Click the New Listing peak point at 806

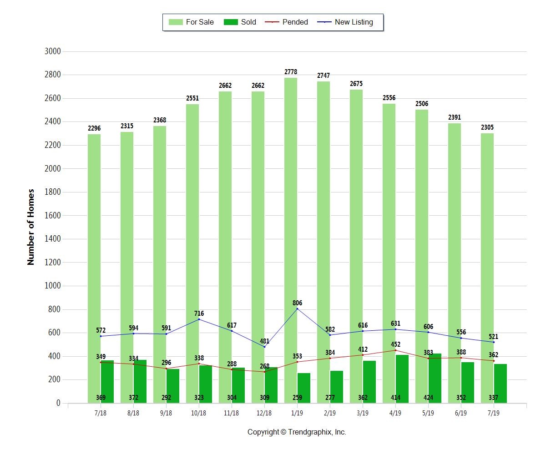(298, 309)
